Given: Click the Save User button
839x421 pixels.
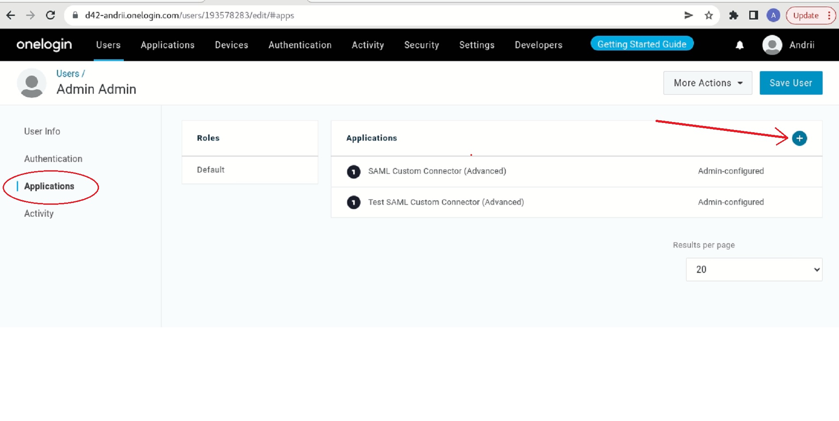Looking at the screenshot, I should [790, 83].
